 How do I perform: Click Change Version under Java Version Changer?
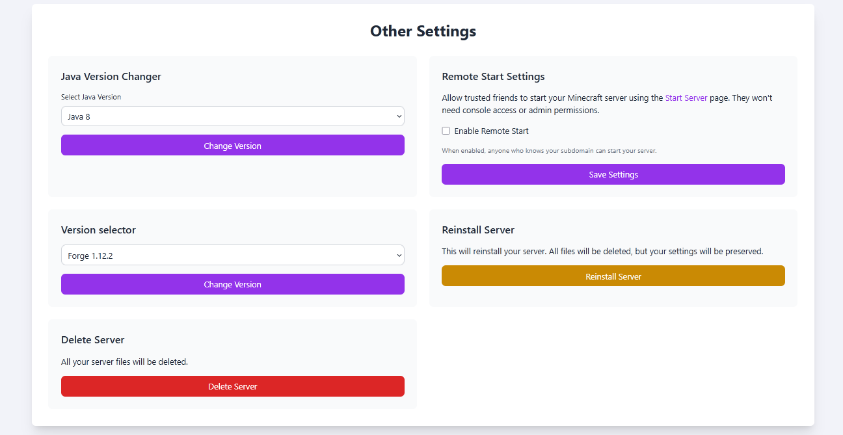[x=232, y=146]
